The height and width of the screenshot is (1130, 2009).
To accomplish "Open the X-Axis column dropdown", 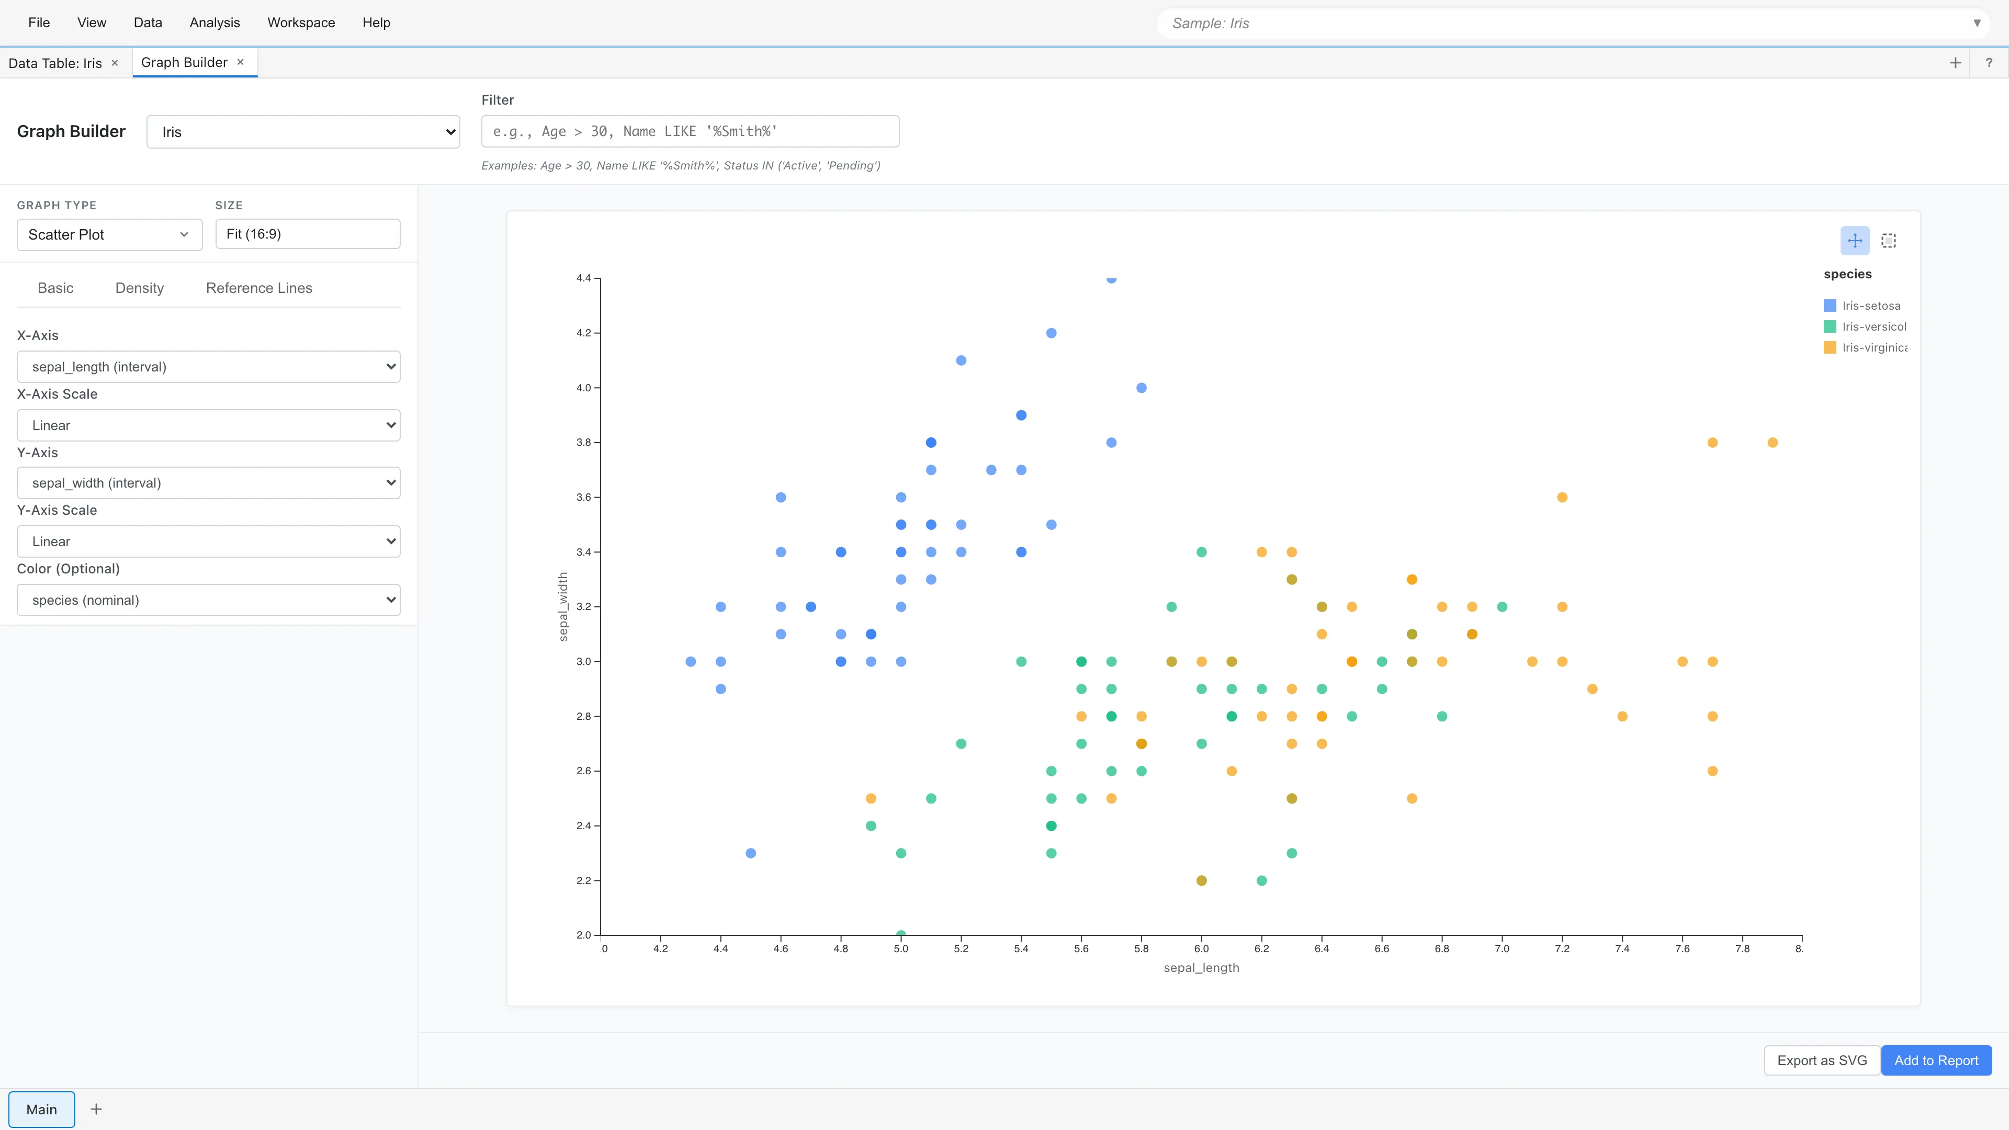I will point(208,366).
